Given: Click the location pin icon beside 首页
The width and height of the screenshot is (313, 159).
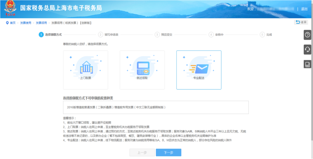Looking at the screenshot, I should pos(7,23).
